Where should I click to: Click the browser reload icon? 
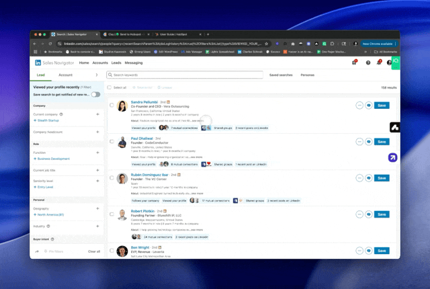pyautogui.click(x=50, y=44)
